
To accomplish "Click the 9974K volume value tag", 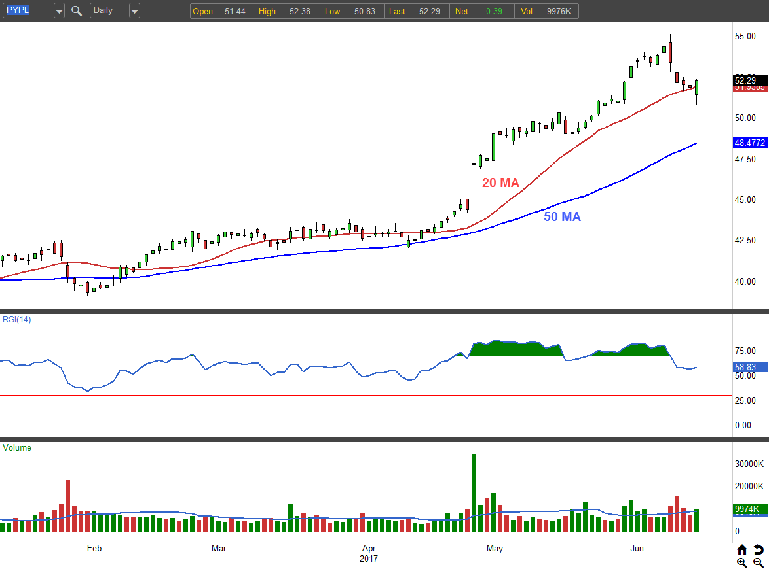I will [x=751, y=509].
